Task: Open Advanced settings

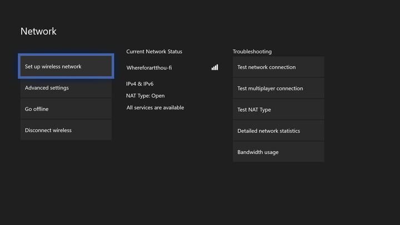Action: coord(66,88)
